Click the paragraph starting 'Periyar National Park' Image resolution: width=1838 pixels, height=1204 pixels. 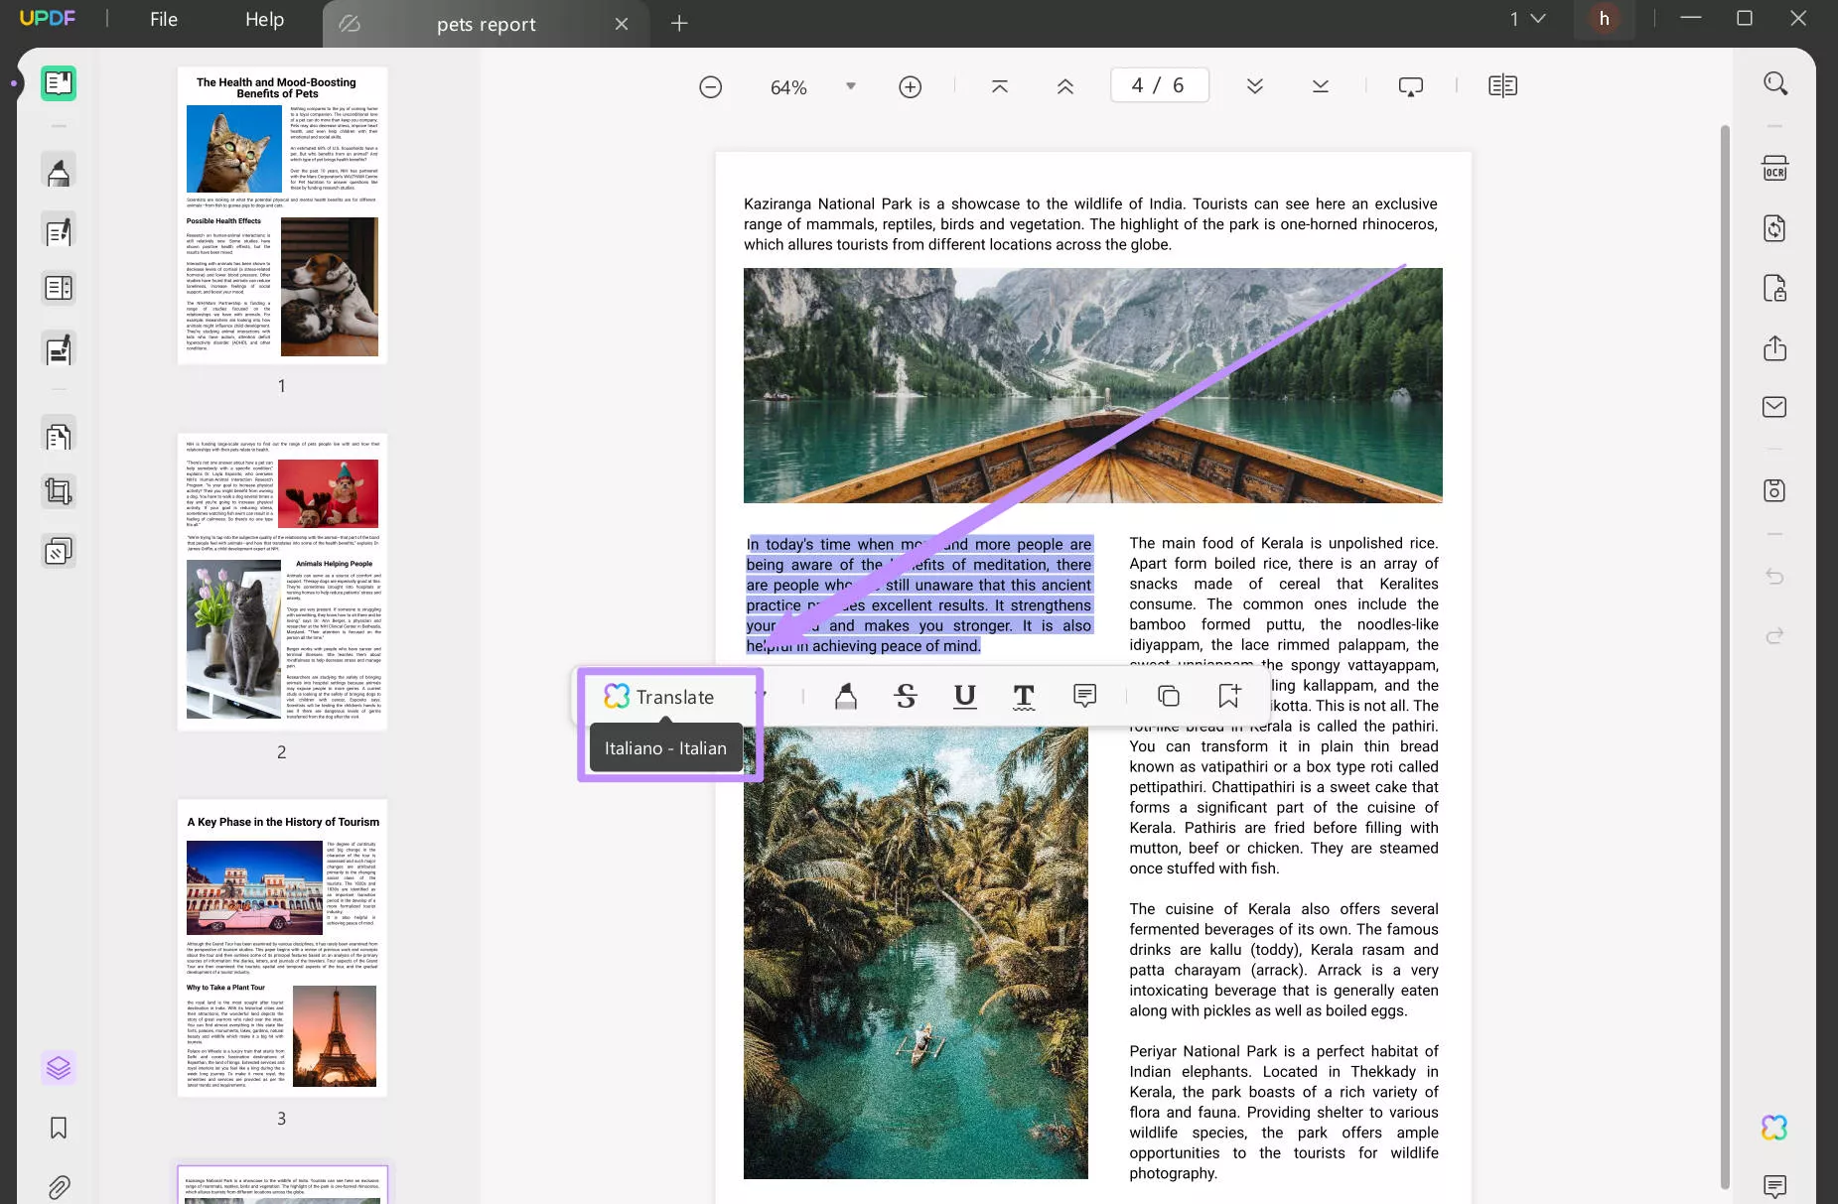pos(1283,1112)
